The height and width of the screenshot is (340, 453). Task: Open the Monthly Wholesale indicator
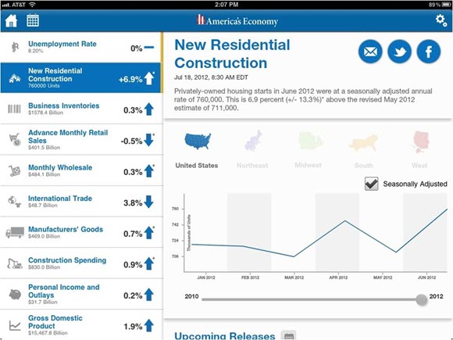tap(81, 170)
